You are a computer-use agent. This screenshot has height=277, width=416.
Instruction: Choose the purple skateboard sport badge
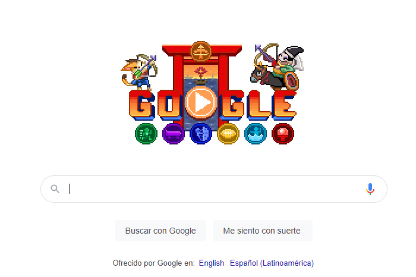pos(174,134)
